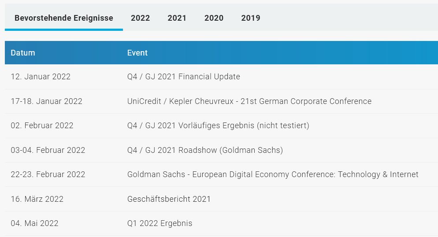Select the Geschäftsbericht 2021 event

click(x=169, y=199)
